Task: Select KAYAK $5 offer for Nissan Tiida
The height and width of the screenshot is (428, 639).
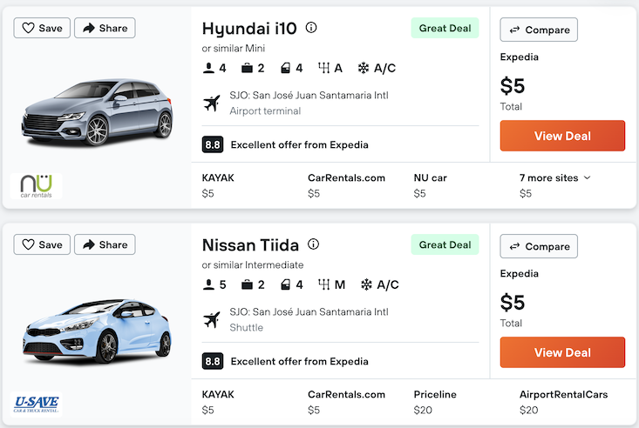Action: (218, 402)
